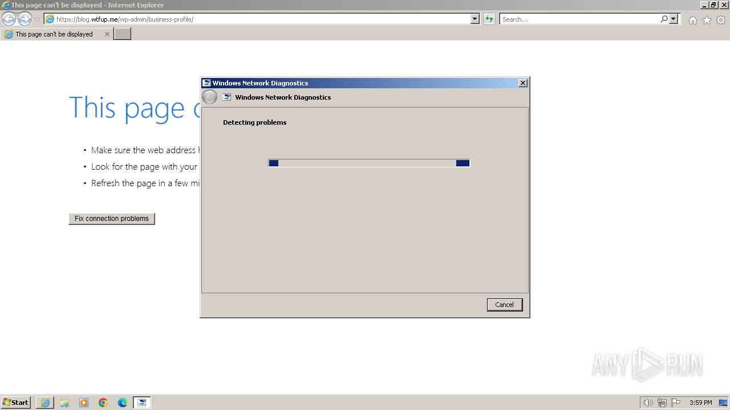Screen dimensions: 730x410
Task: Click the browser Back arrow button
Action: (x=9, y=19)
